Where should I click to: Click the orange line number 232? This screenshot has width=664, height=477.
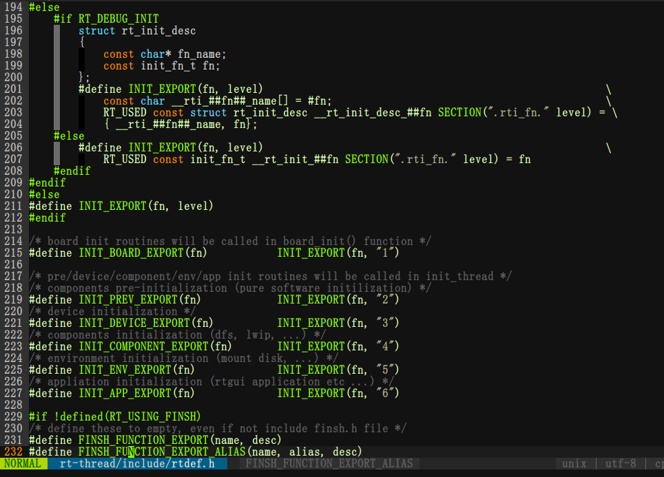click(13, 452)
